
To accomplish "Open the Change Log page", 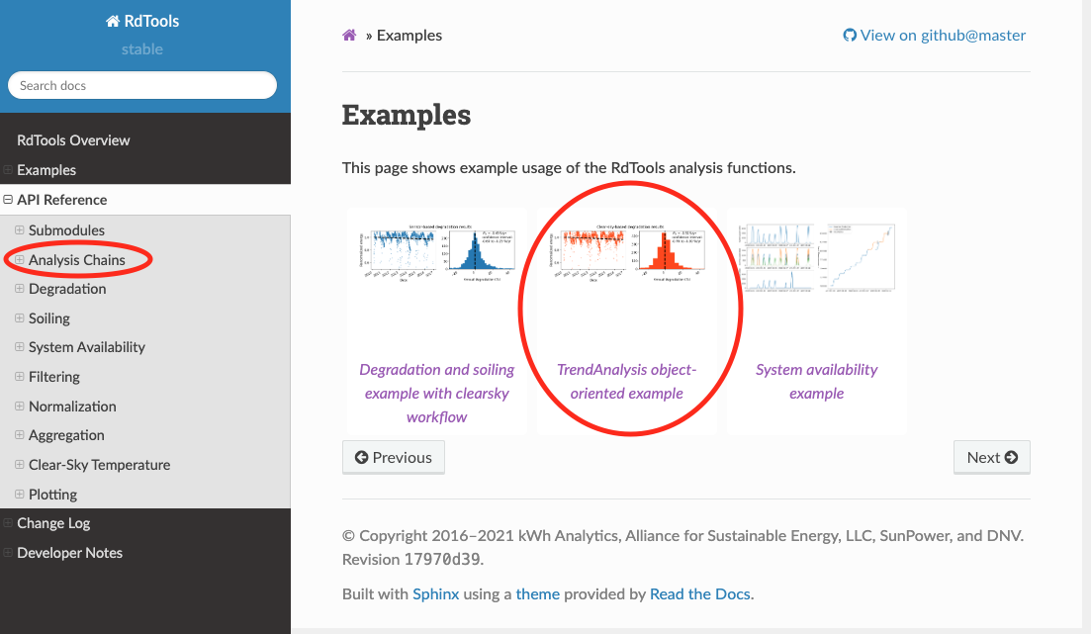I will coord(53,523).
